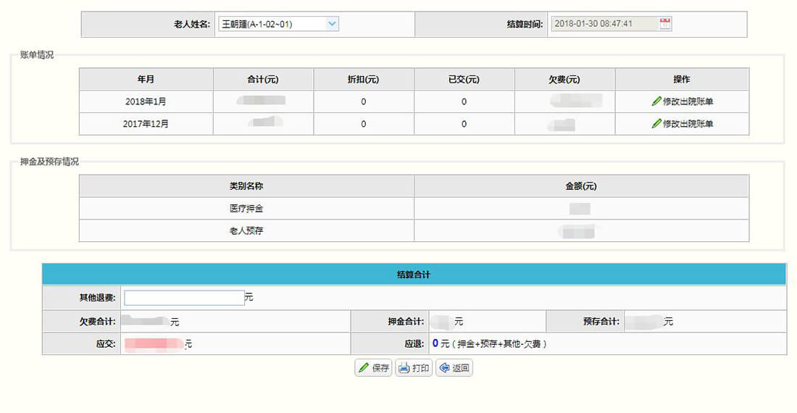This screenshot has height=413, width=797.
Task: Select the 医疗押金 row label
Action: coord(246,209)
